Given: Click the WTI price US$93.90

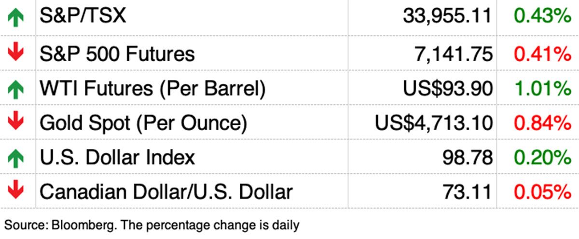Looking at the screenshot, I should click(447, 88).
